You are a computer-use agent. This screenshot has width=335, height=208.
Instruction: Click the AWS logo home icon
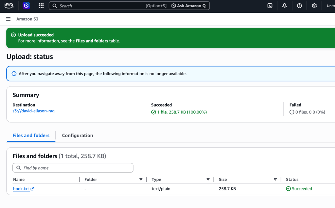click(x=9, y=6)
